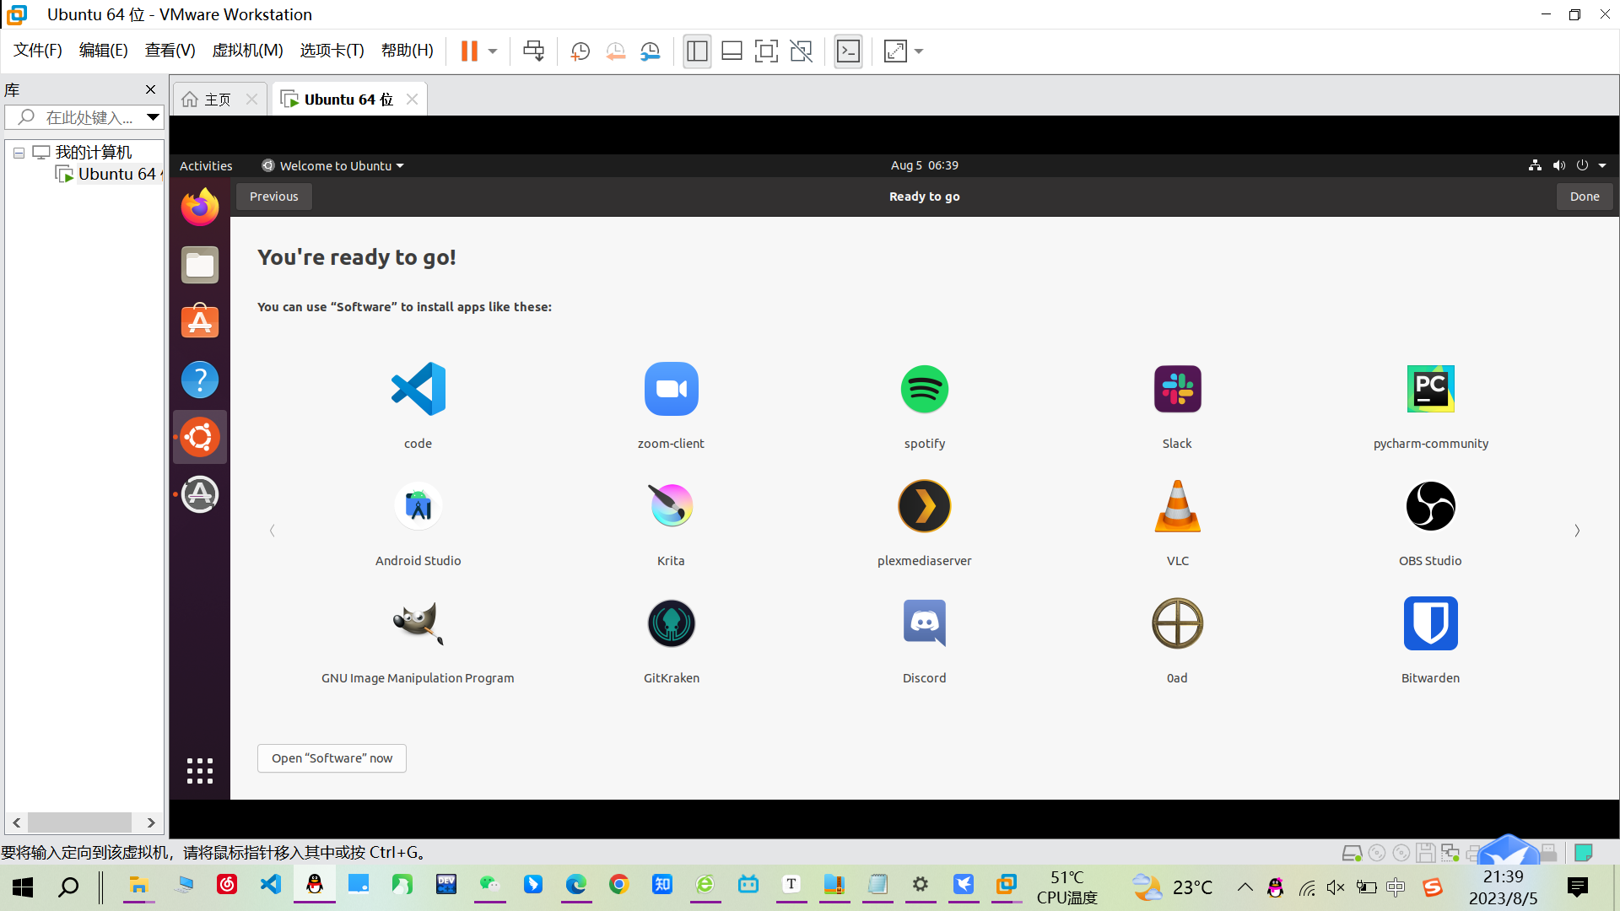
Task: Click the stretch guest display icon
Action: coord(895,51)
